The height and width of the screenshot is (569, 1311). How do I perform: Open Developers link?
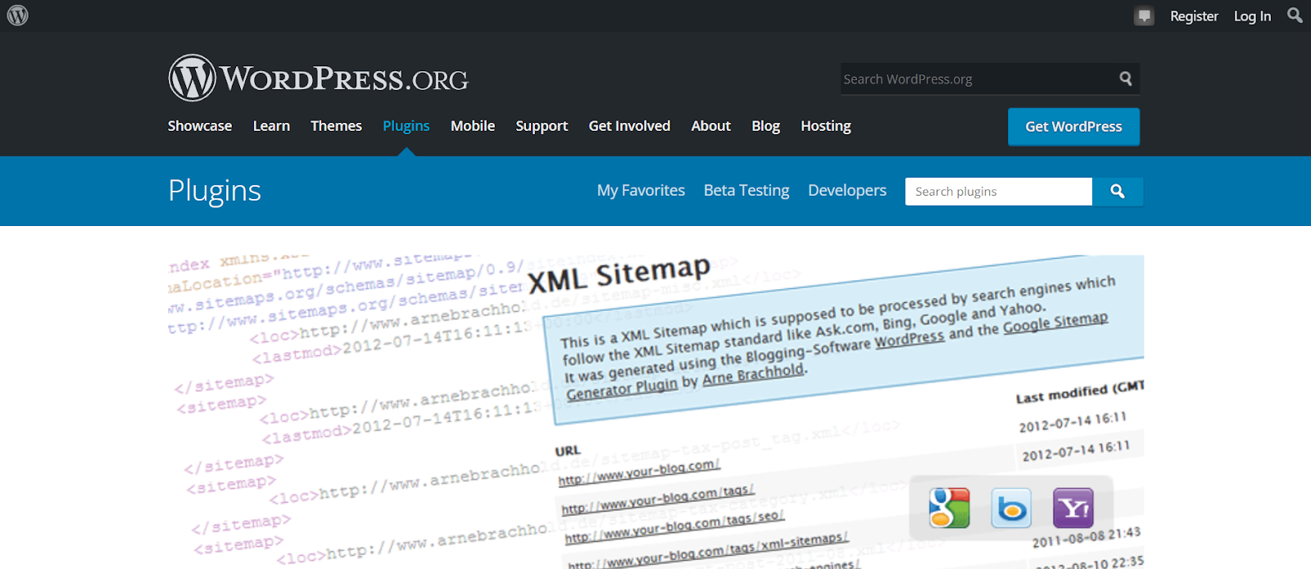(x=847, y=191)
